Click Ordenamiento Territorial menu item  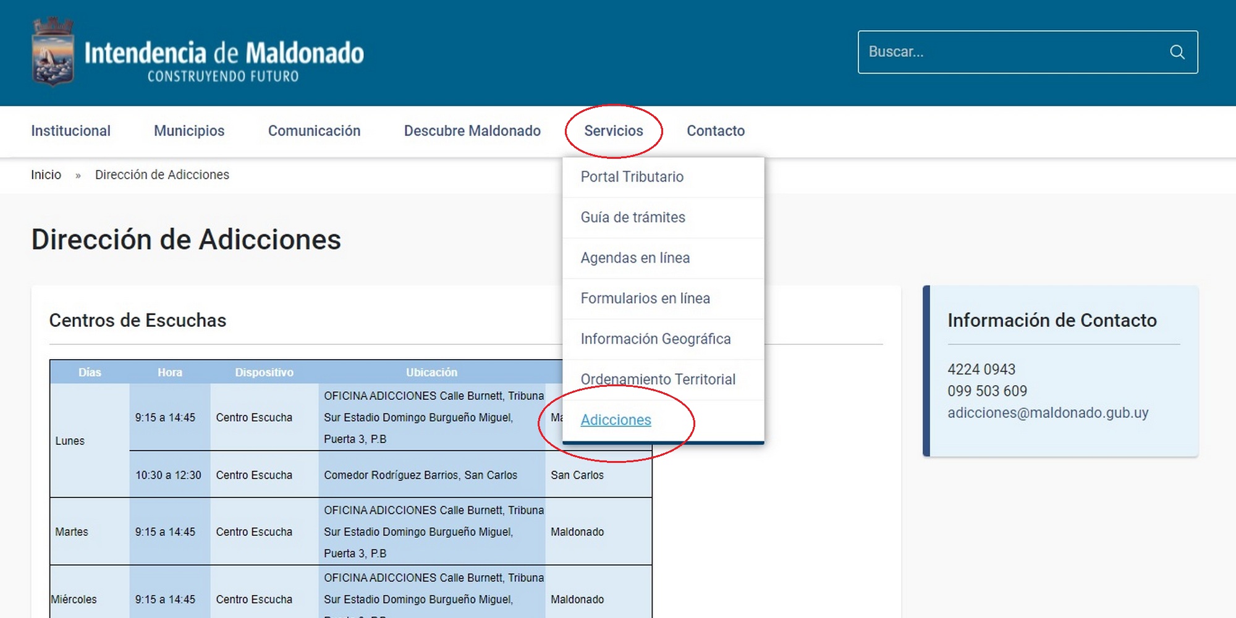pos(658,379)
